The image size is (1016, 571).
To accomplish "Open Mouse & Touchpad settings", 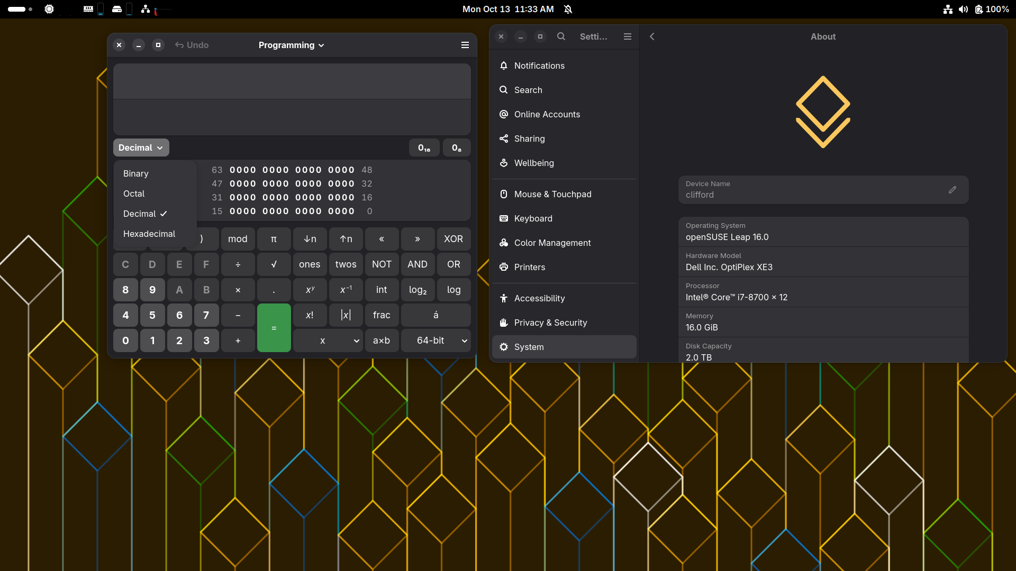I will point(552,194).
